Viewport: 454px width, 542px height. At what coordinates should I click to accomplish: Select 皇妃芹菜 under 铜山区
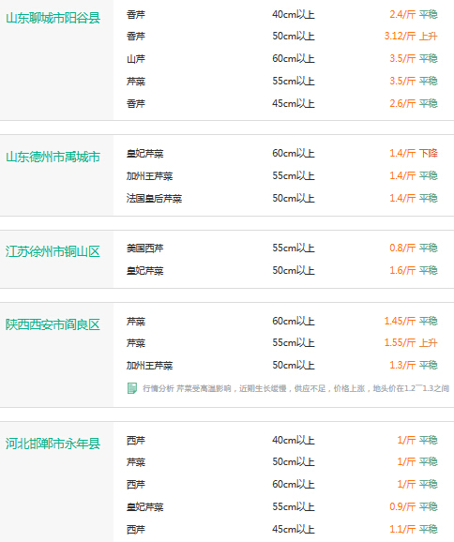point(144,271)
